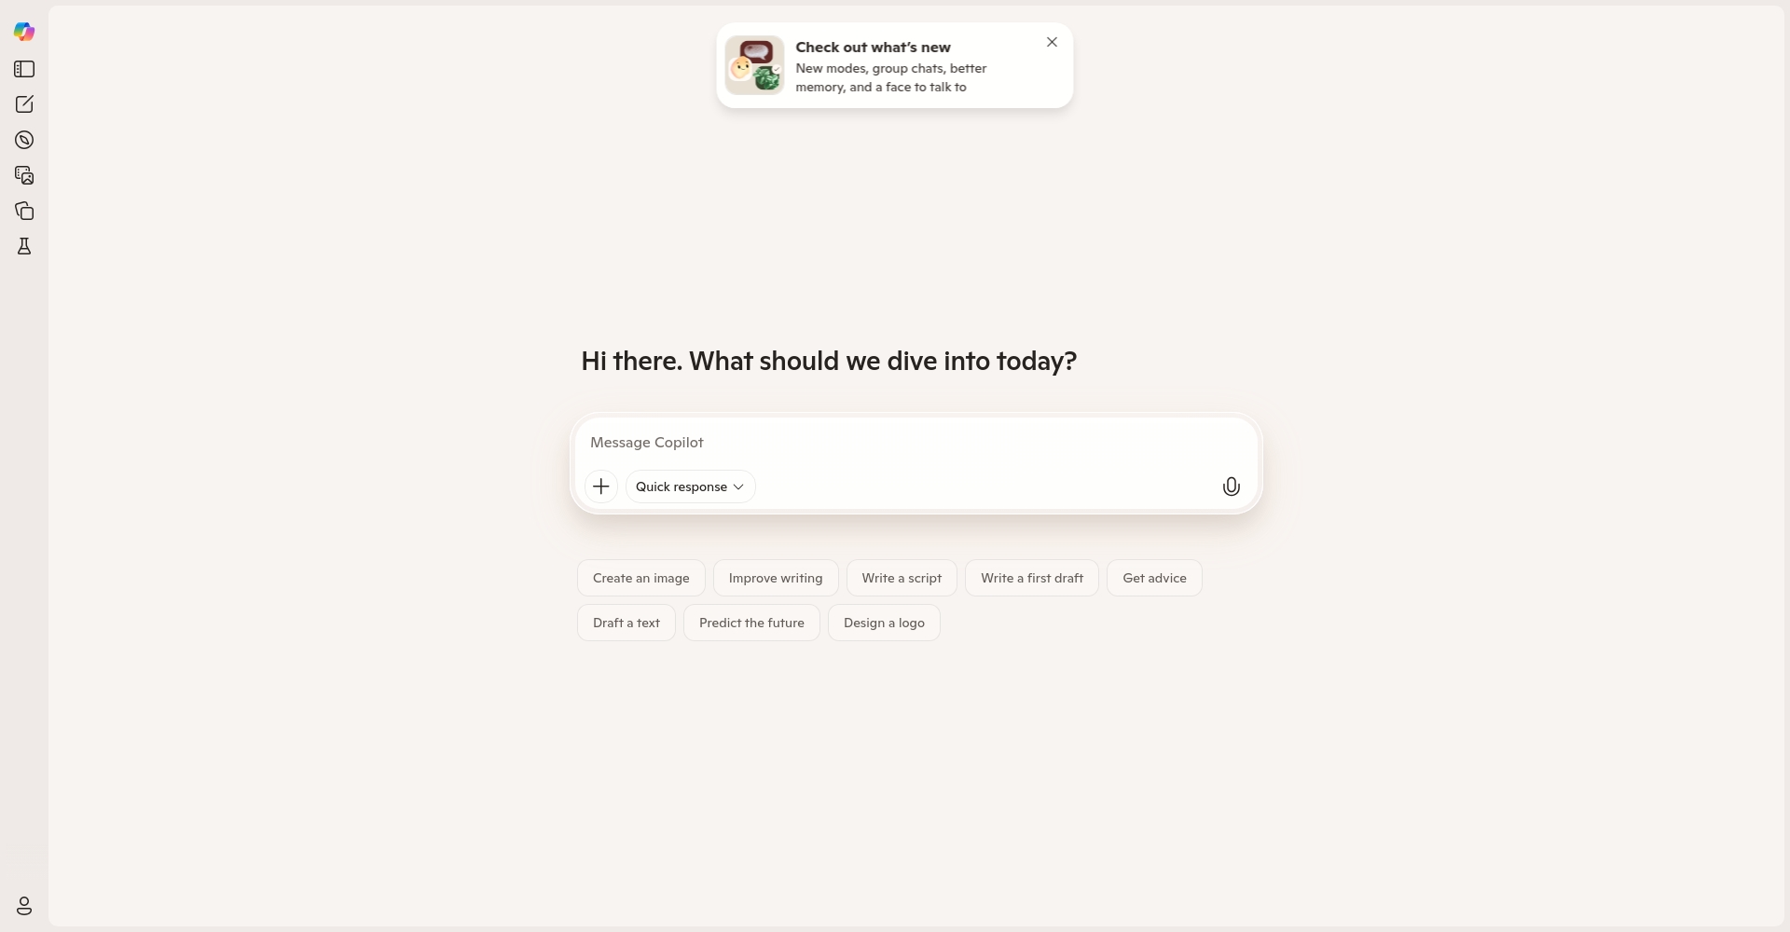Open the Discover compass icon
This screenshot has height=932, width=1790.
pos(24,140)
